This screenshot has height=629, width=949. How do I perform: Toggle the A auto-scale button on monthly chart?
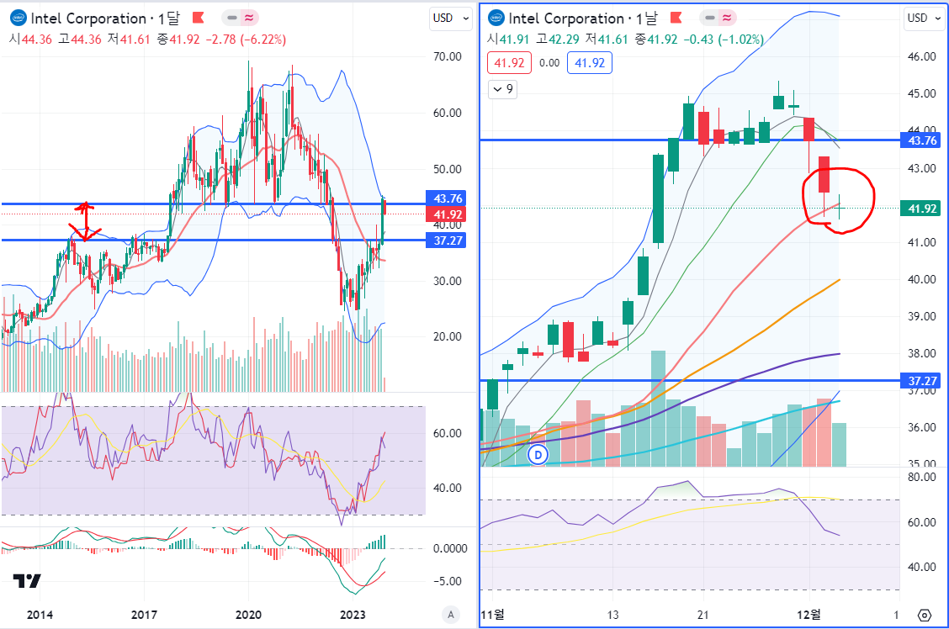(450, 615)
